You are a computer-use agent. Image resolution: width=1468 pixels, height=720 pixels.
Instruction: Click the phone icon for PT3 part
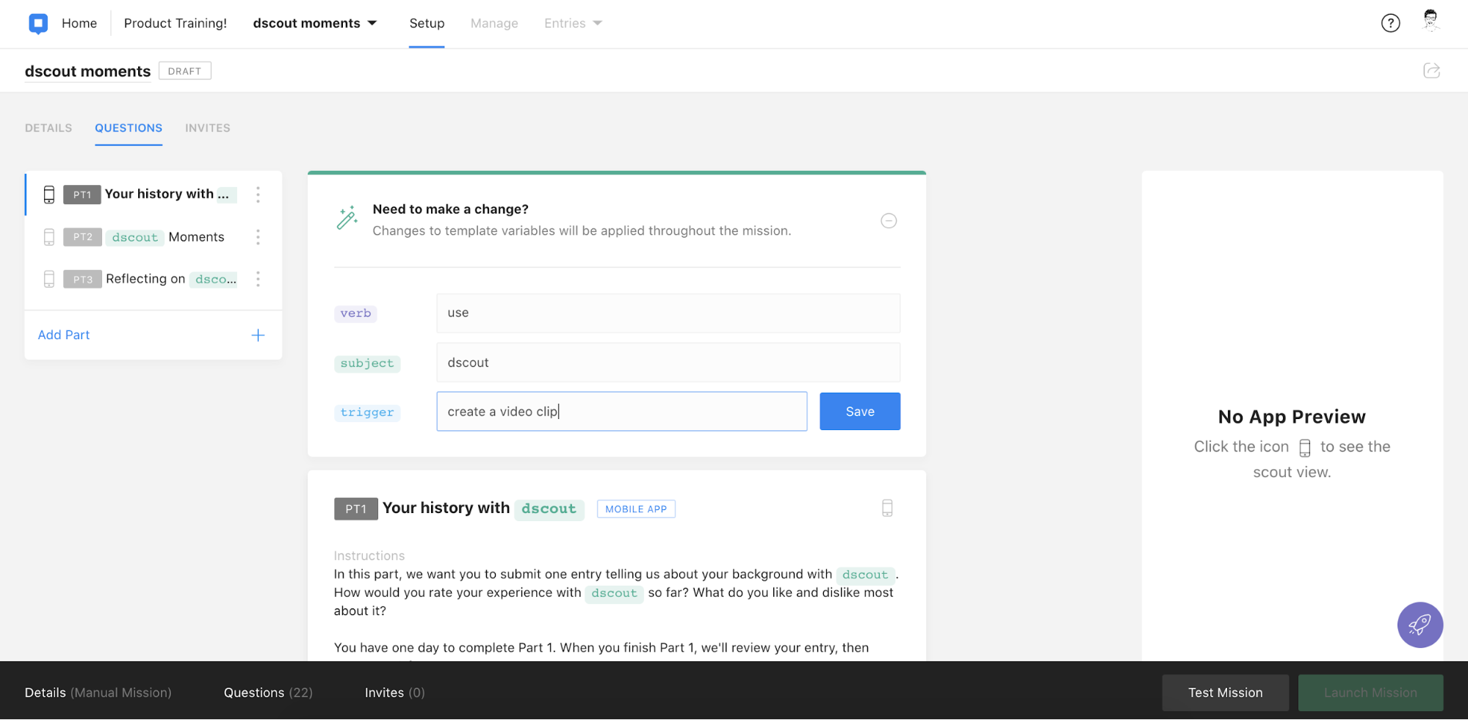pos(49,279)
